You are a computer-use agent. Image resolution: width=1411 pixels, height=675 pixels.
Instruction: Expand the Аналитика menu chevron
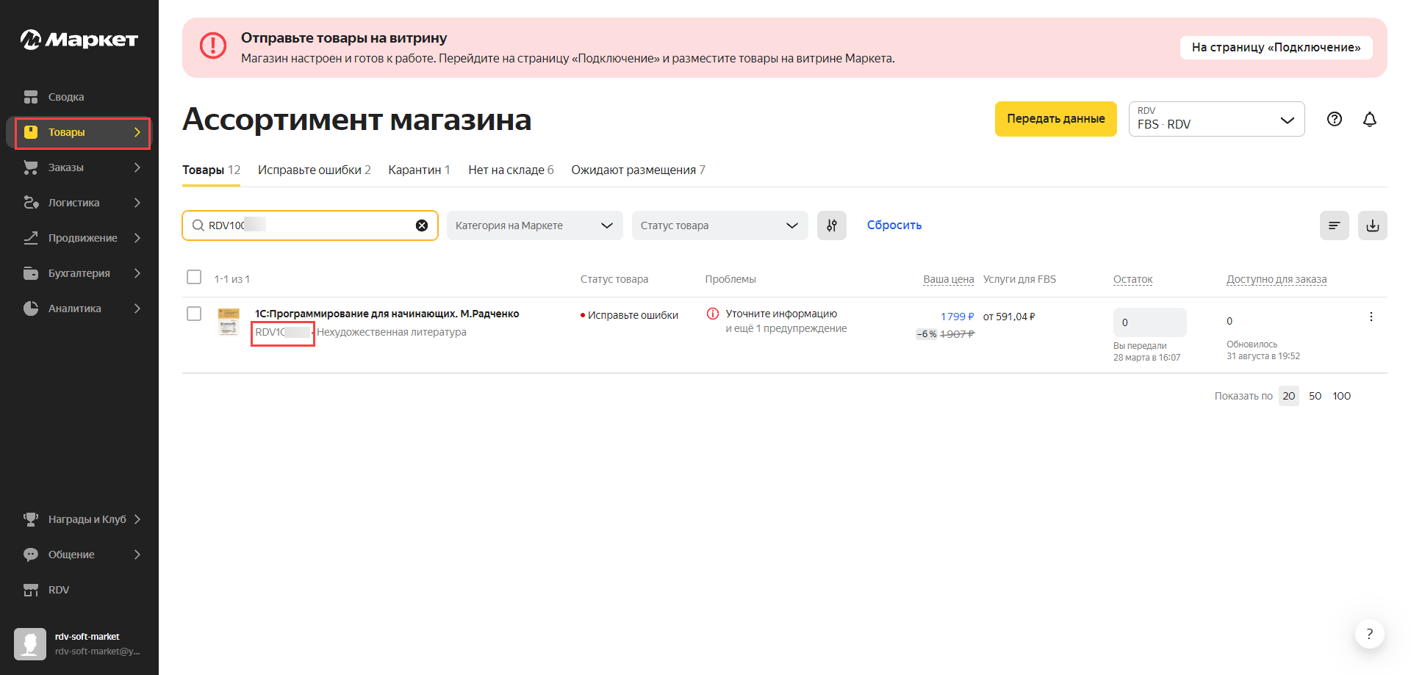[137, 308]
